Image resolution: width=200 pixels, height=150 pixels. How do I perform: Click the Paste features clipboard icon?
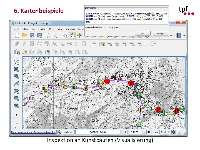point(84,44)
